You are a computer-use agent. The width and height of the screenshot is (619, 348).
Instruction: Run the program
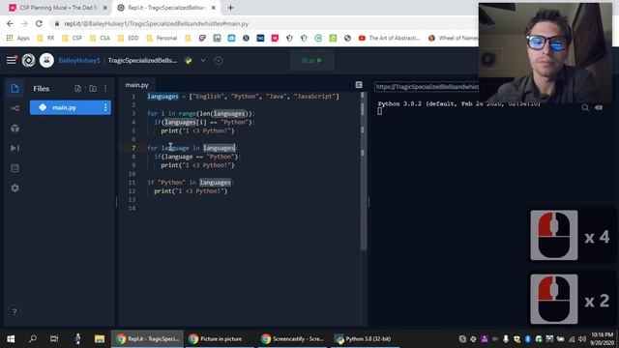point(311,60)
